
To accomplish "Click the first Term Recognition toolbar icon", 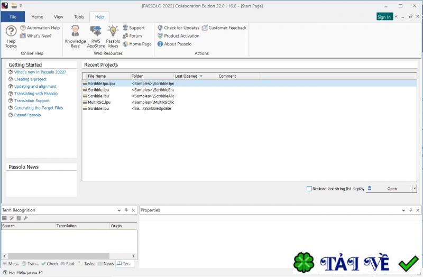I will click(x=4, y=218).
